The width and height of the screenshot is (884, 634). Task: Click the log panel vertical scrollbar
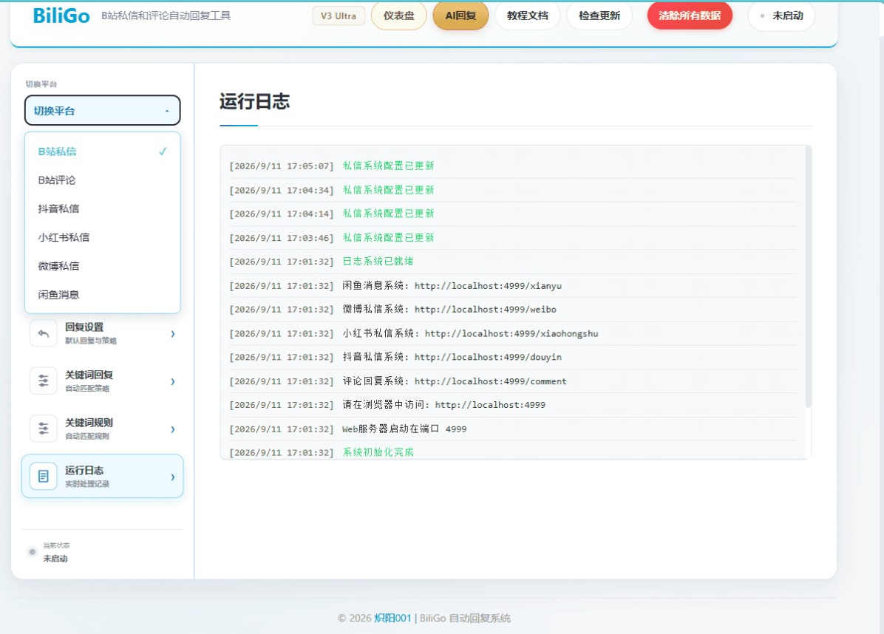click(808, 276)
